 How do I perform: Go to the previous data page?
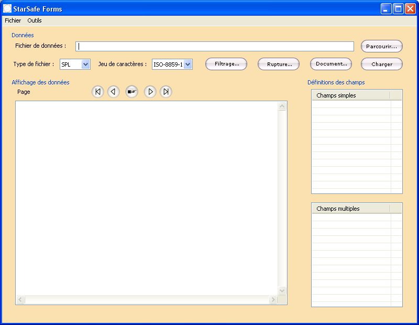pos(114,92)
